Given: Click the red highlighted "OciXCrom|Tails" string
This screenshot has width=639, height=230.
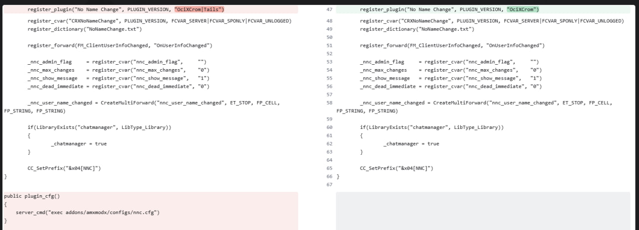Looking at the screenshot, I should (199, 9).
